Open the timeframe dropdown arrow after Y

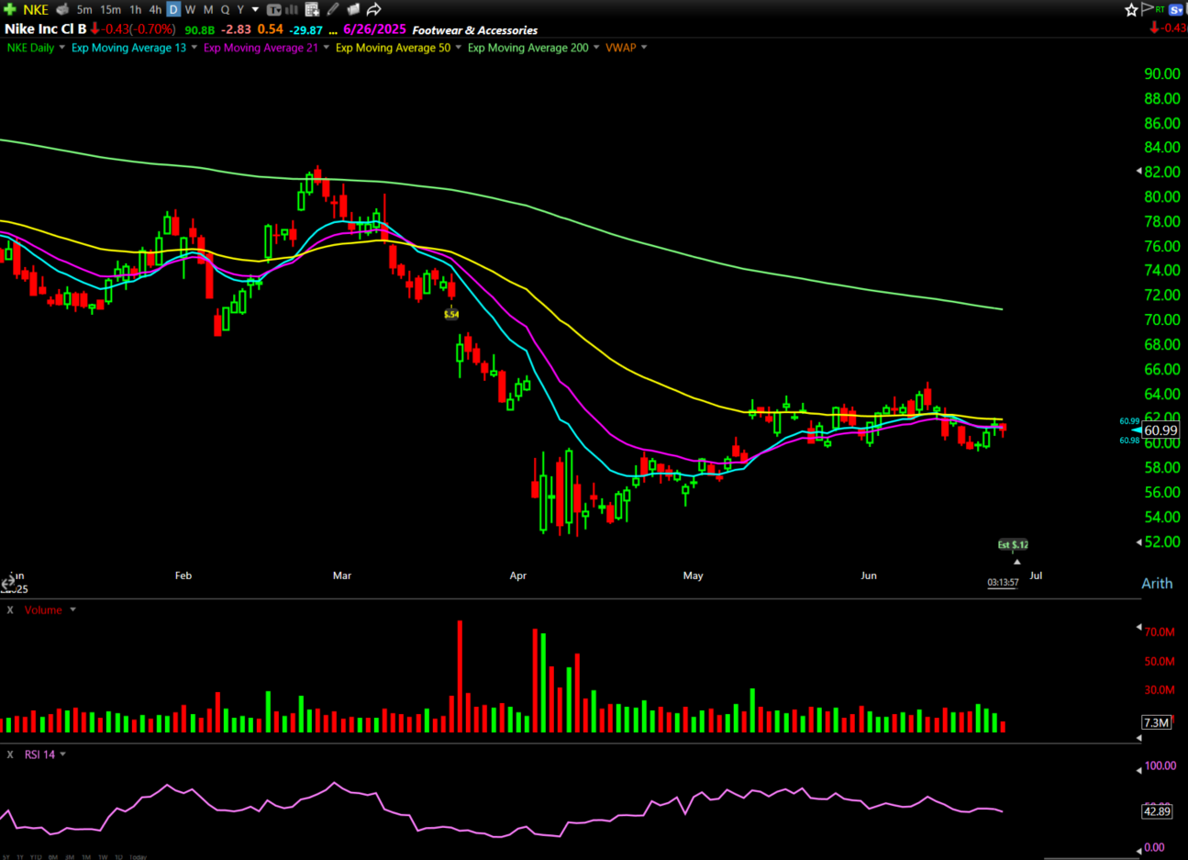pos(255,9)
